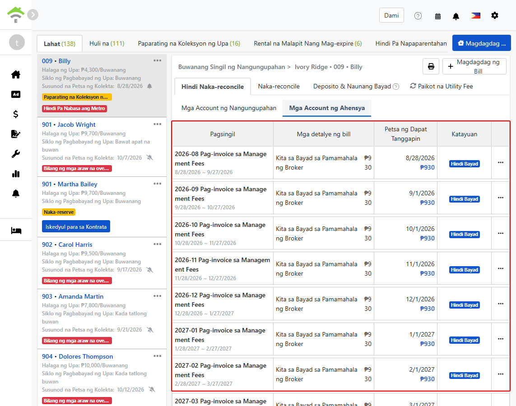516x406 pixels.
Task: Open the 901 • Jacob Wright link
Action: (69, 125)
